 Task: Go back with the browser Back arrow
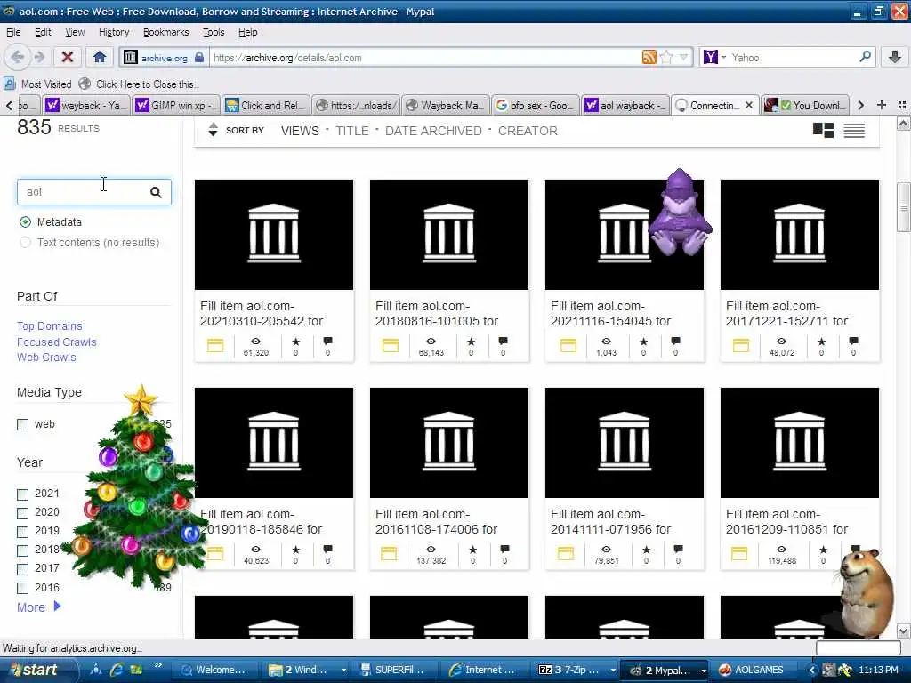tap(17, 57)
